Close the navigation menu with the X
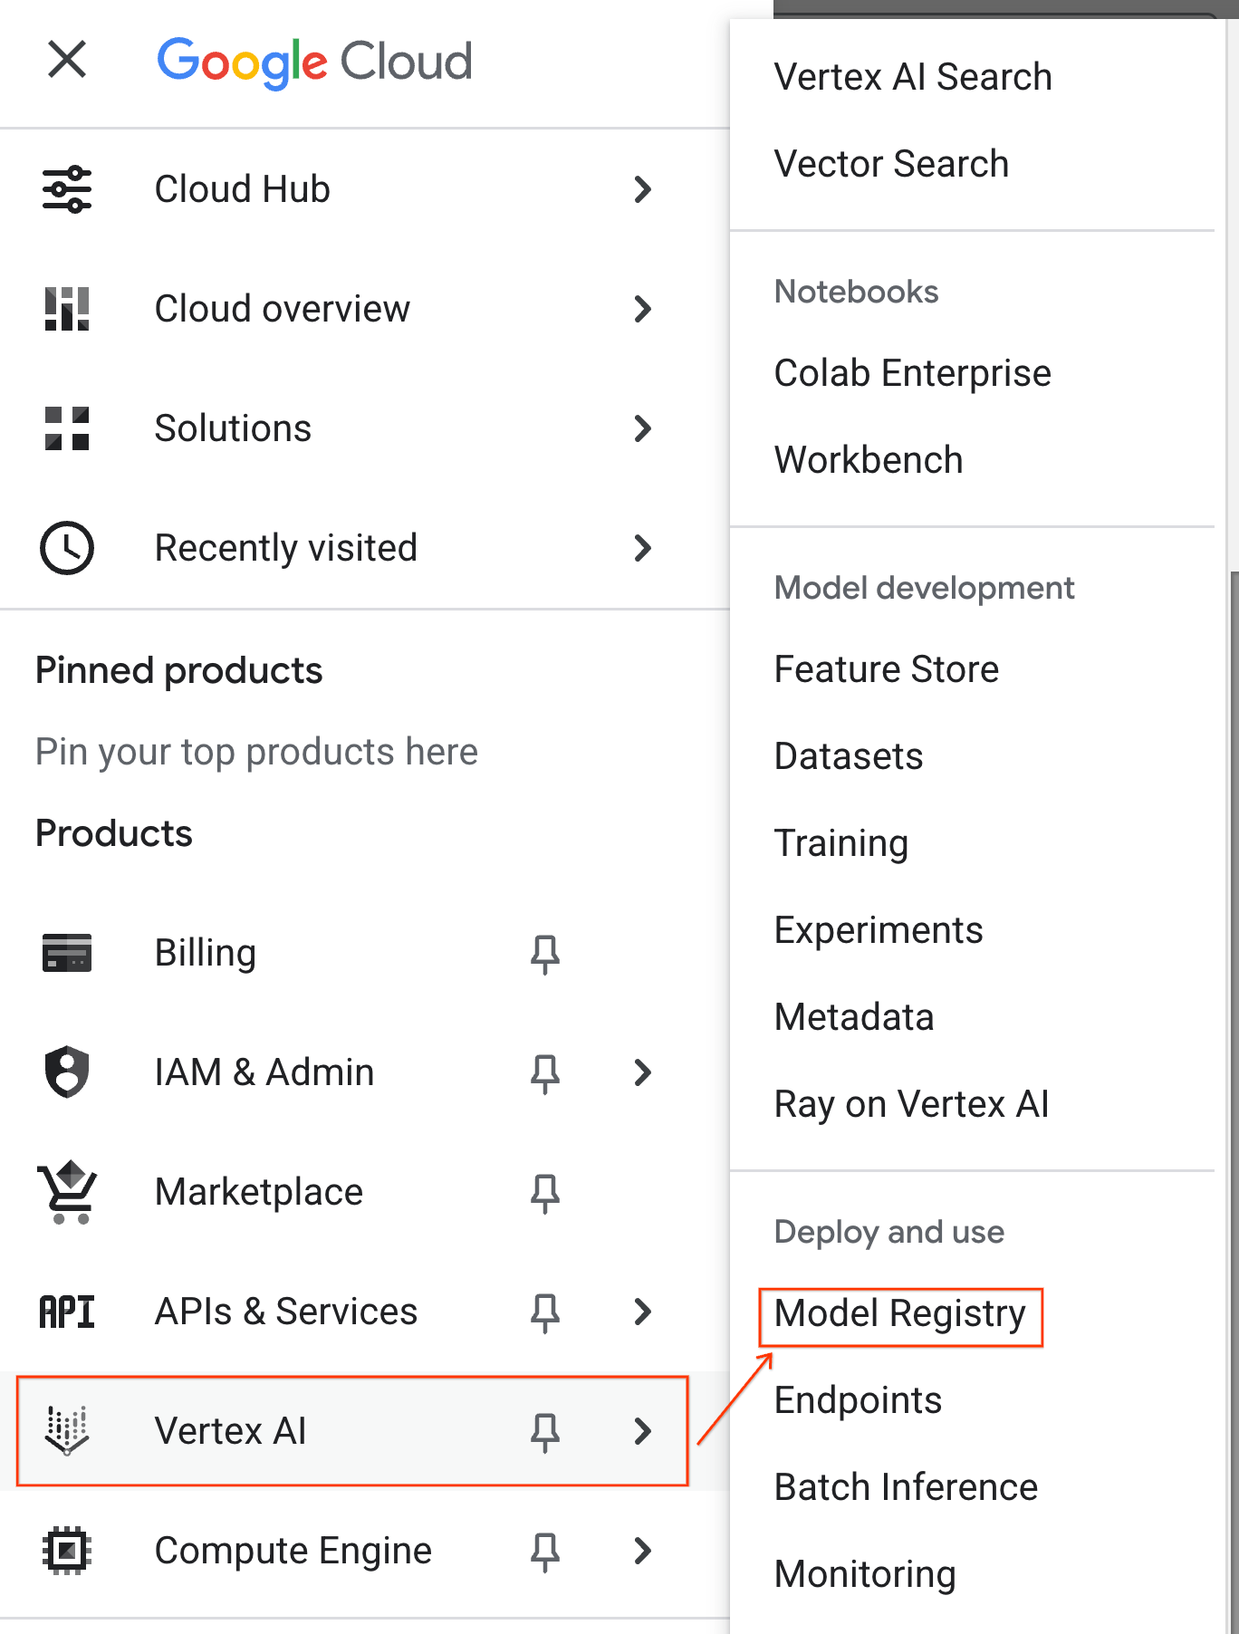Image resolution: width=1239 pixels, height=1634 pixels. 66,61
